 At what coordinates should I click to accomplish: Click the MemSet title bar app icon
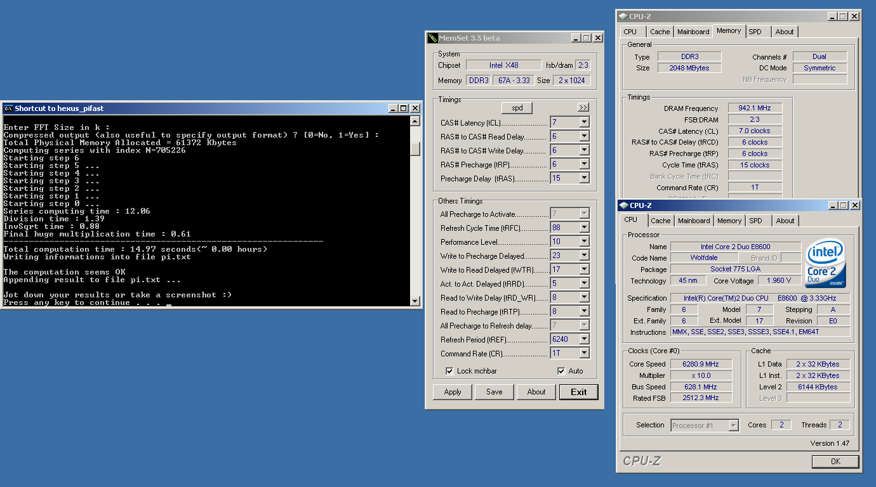click(x=432, y=38)
